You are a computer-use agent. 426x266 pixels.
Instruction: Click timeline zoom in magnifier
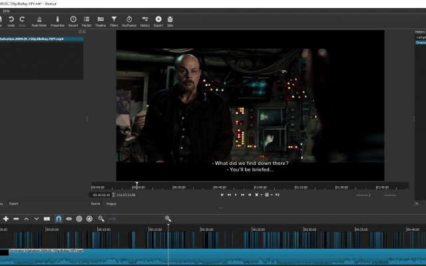click(x=168, y=219)
